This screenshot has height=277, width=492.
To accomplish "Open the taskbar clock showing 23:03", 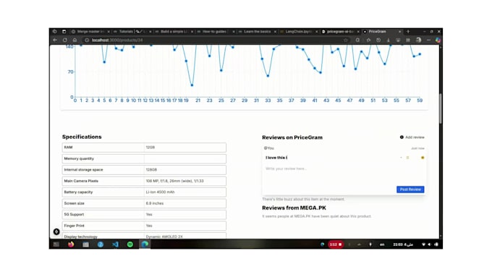I will (x=403, y=244).
